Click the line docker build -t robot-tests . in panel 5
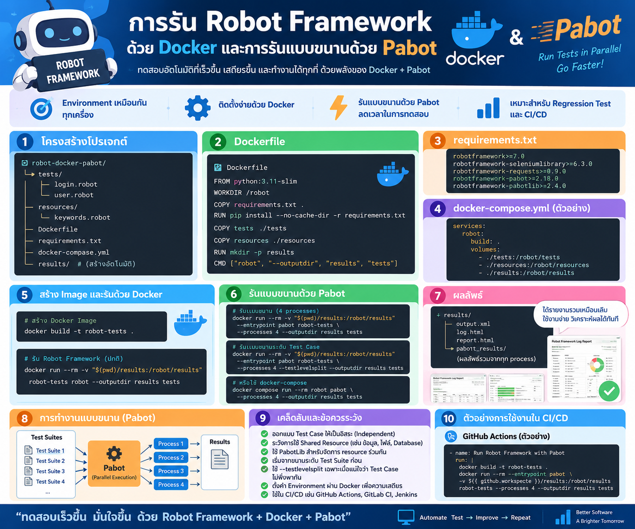 click(79, 331)
